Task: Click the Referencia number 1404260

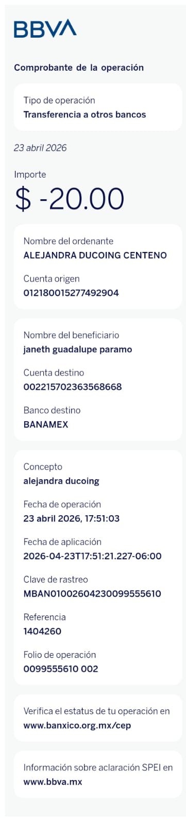Action: (42, 631)
